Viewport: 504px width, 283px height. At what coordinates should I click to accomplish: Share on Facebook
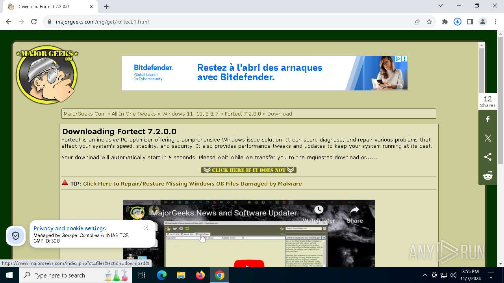488,119
